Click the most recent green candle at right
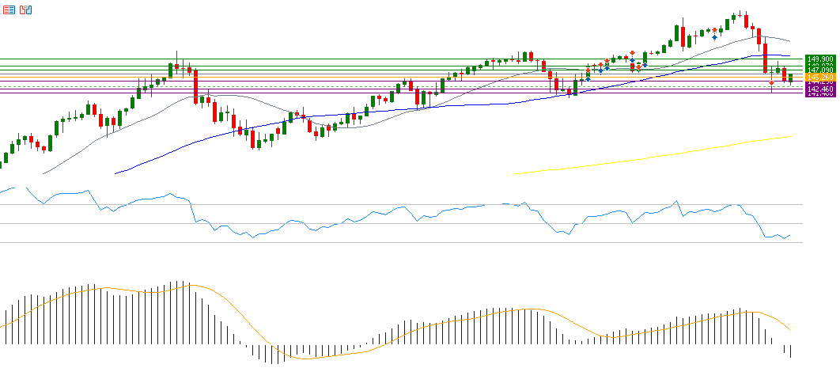Viewport: 840px width, 387px height. [790, 77]
